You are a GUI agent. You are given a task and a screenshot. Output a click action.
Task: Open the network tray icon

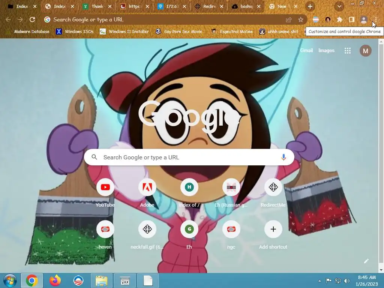coord(338,281)
